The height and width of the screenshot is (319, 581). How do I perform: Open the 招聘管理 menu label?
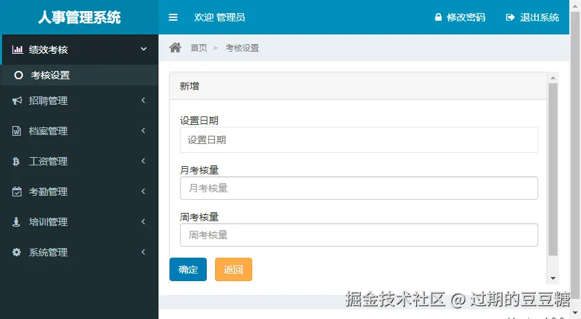pos(48,101)
